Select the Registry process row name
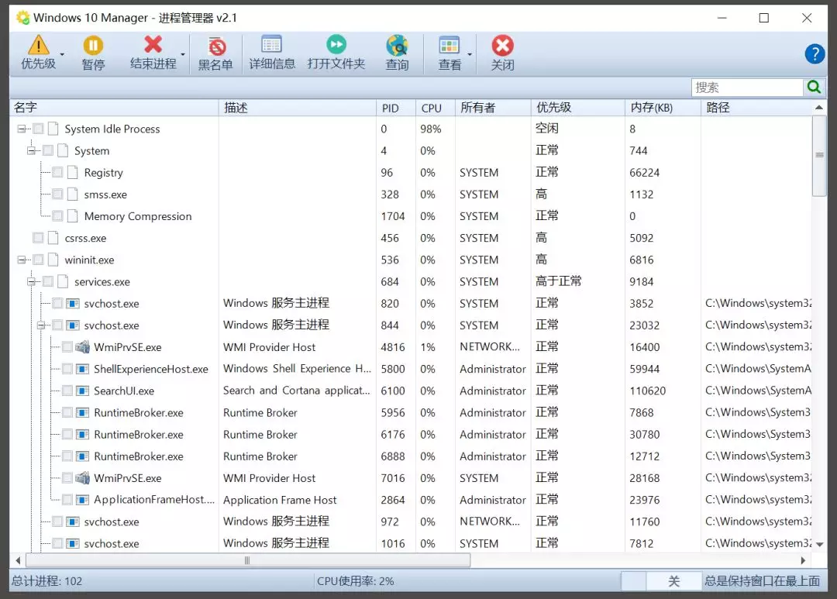 tap(104, 173)
